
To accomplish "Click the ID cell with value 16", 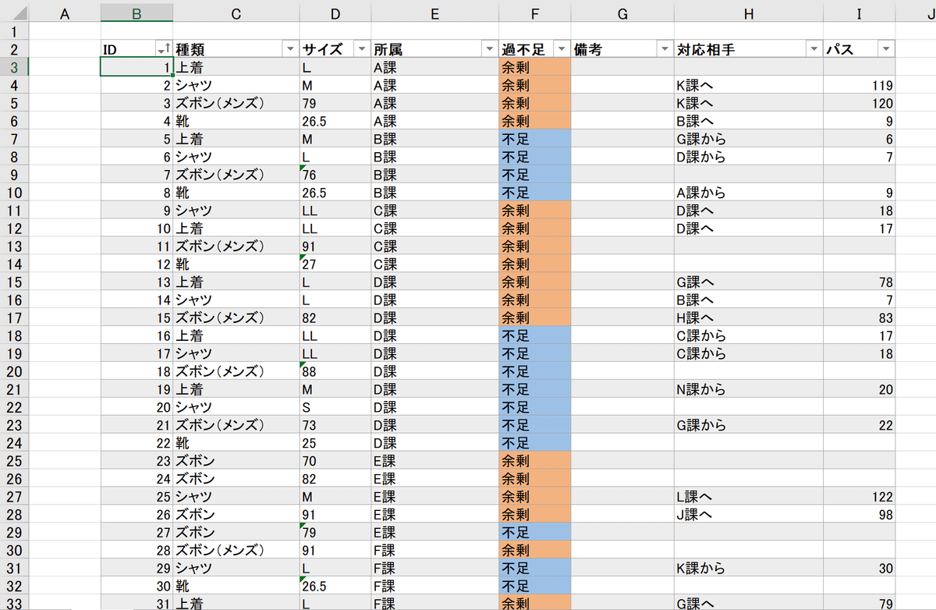I will tap(136, 336).
